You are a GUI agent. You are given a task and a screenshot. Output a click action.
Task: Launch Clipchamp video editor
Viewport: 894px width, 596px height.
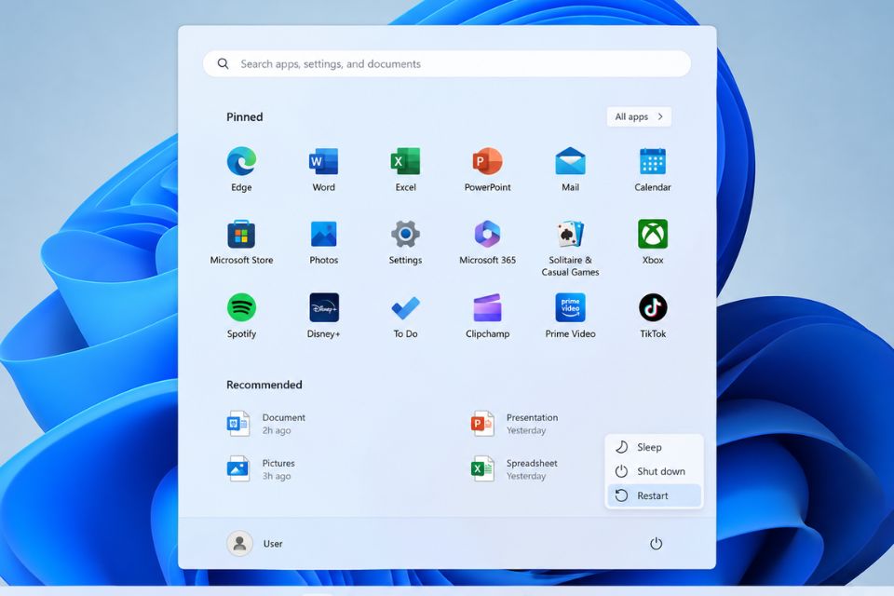pos(487,307)
